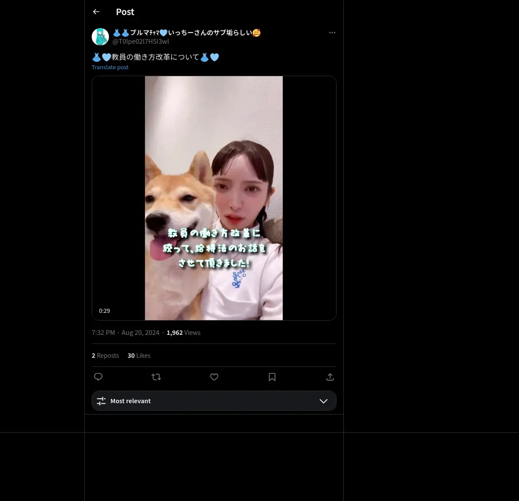Bookmark this post
This screenshot has width=519, height=501.
272,377
